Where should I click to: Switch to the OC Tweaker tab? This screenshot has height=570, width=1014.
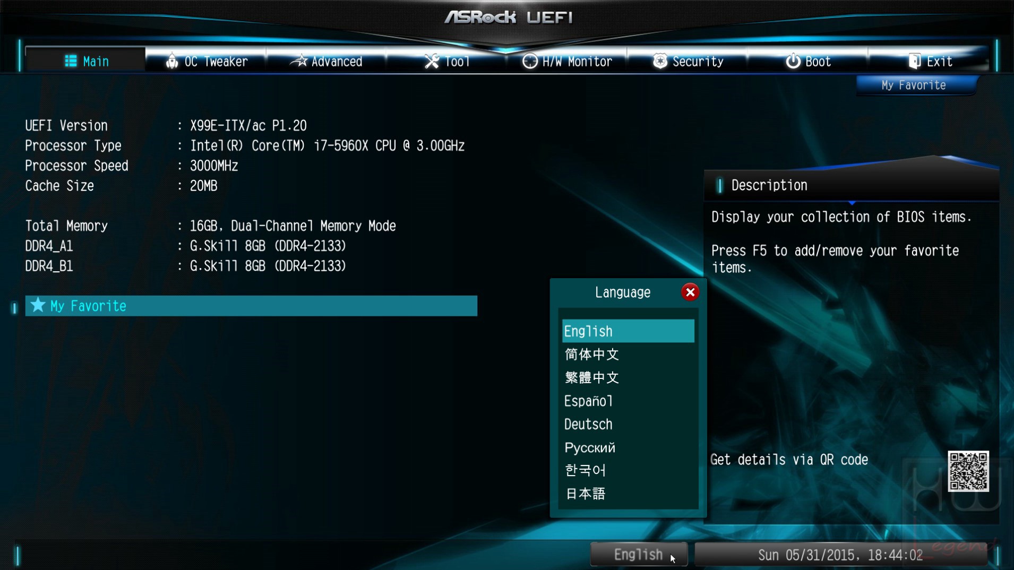206,61
